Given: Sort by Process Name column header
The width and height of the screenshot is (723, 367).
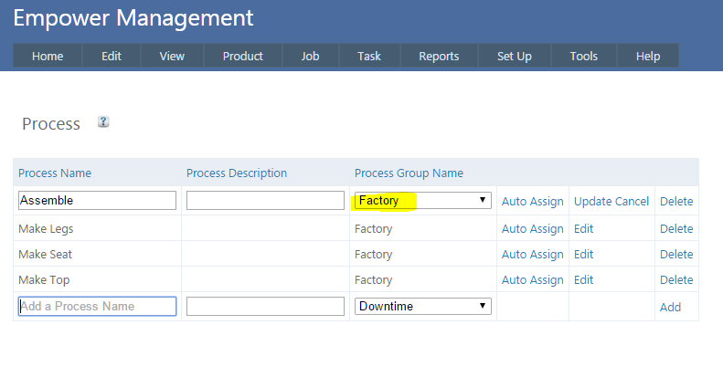Looking at the screenshot, I should click(x=55, y=173).
